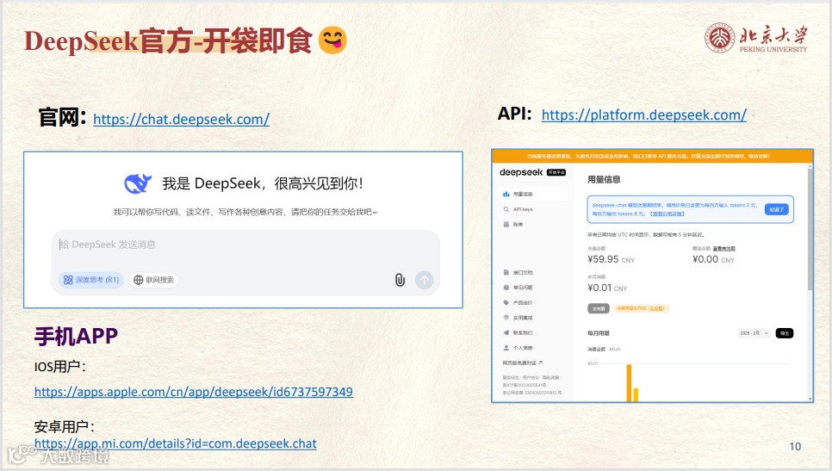
Task: Click the paperclip attach file icon
Action: [x=400, y=280]
